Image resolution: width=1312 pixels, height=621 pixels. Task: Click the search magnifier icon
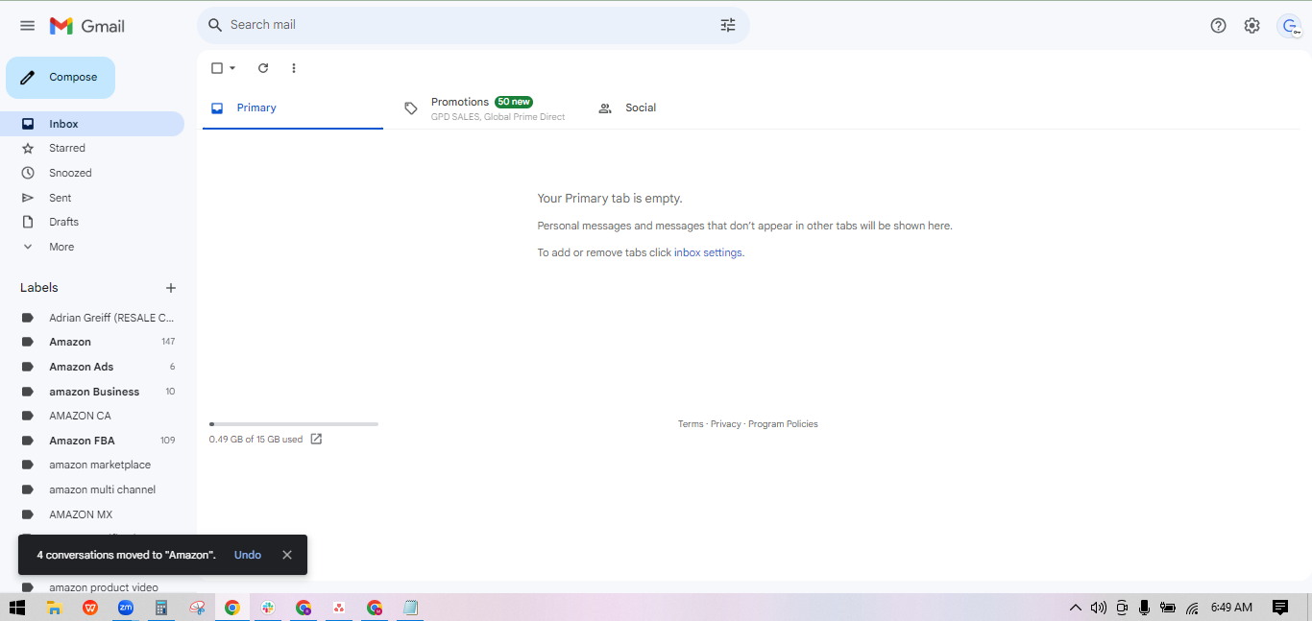coord(215,25)
